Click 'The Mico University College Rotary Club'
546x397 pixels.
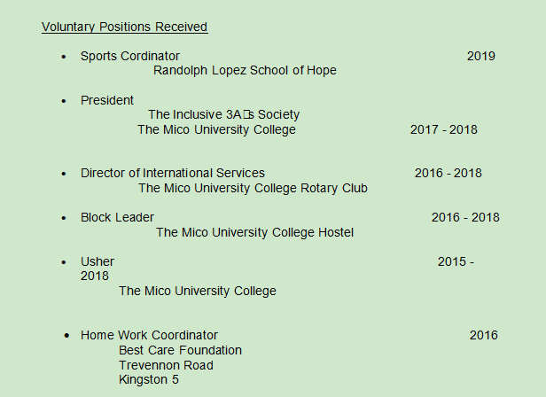click(253, 188)
